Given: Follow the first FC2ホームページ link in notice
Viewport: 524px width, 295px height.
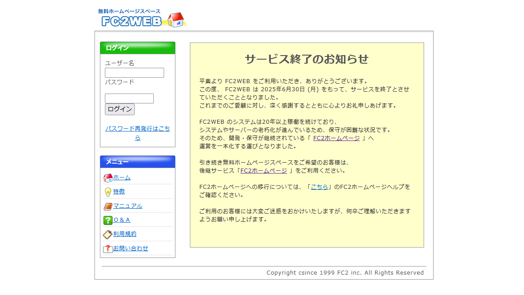Looking at the screenshot, I should click(x=336, y=138).
